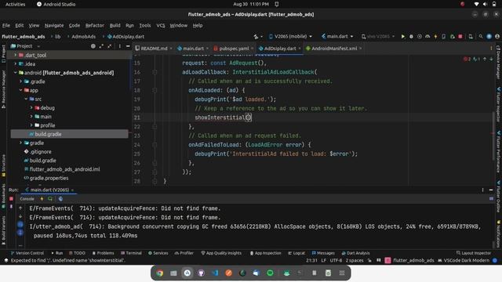The height and width of the screenshot is (282, 502).
Task: Click select opened file target icon in Project panel
Action: pos(93,46)
